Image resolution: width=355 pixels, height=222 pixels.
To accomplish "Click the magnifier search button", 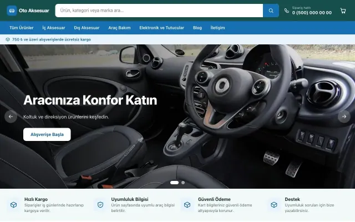I will [x=271, y=11].
